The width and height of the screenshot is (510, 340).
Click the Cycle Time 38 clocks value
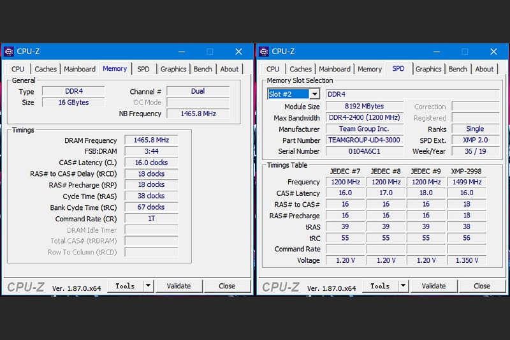click(x=151, y=196)
